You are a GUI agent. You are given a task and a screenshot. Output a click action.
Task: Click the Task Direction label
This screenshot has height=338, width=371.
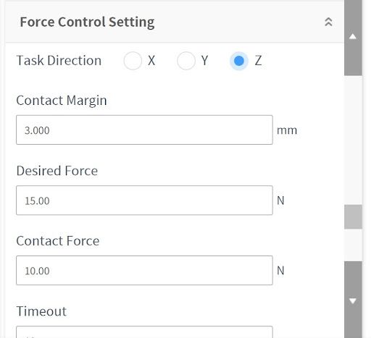click(x=59, y=60)
